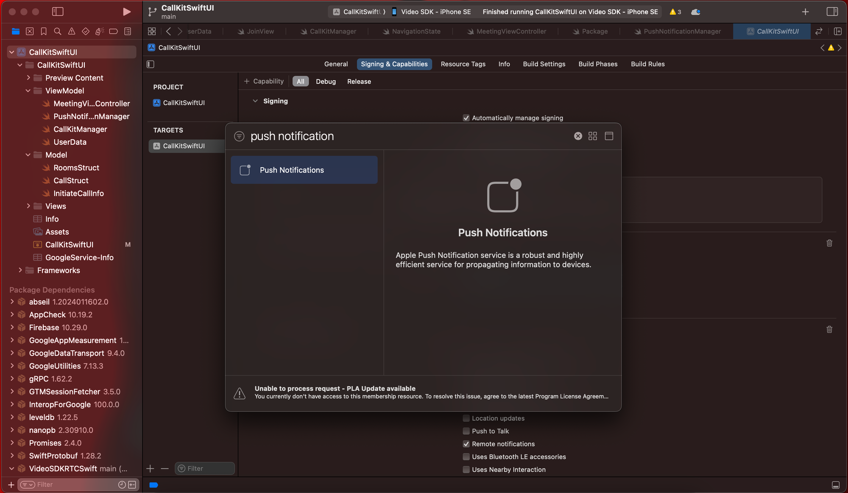848x493 pixels.
Task: Collapse the VideoSDKRTCSwift package
Action: (x=12, y=468)
